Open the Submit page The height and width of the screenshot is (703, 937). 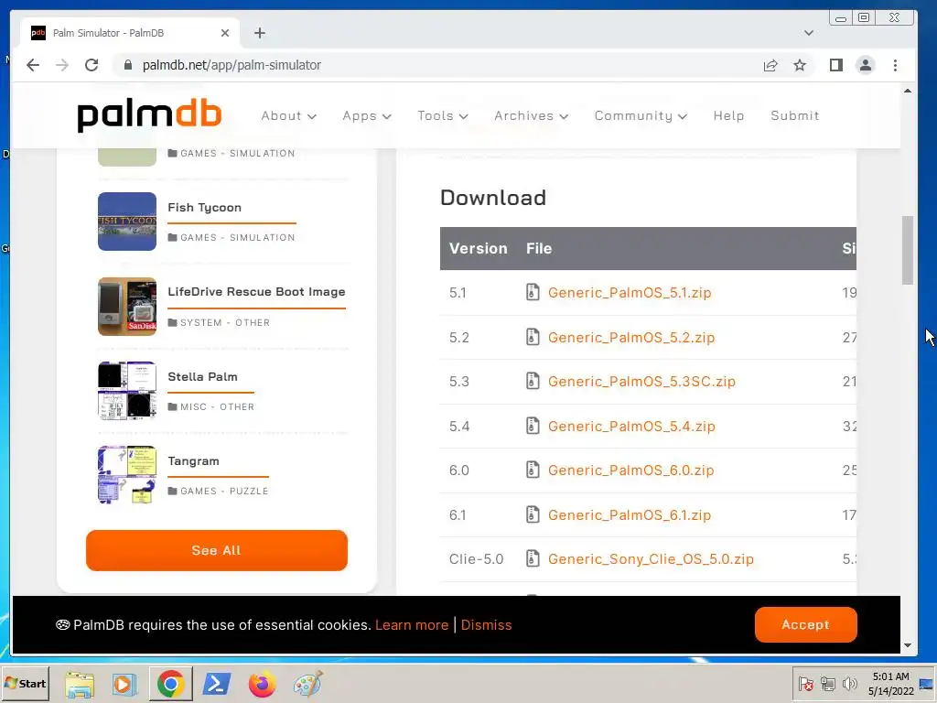[x=795, y=116]
